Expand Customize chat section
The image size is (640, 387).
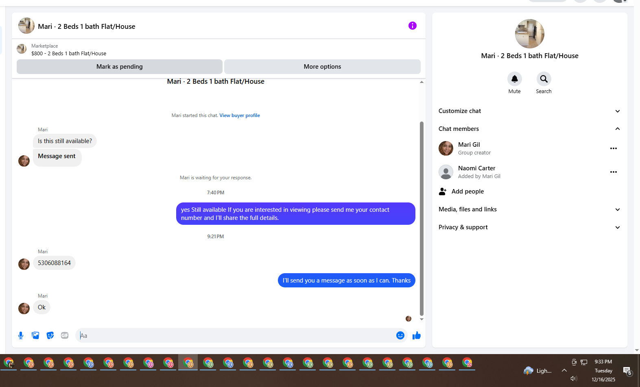(x=529, y=111)
